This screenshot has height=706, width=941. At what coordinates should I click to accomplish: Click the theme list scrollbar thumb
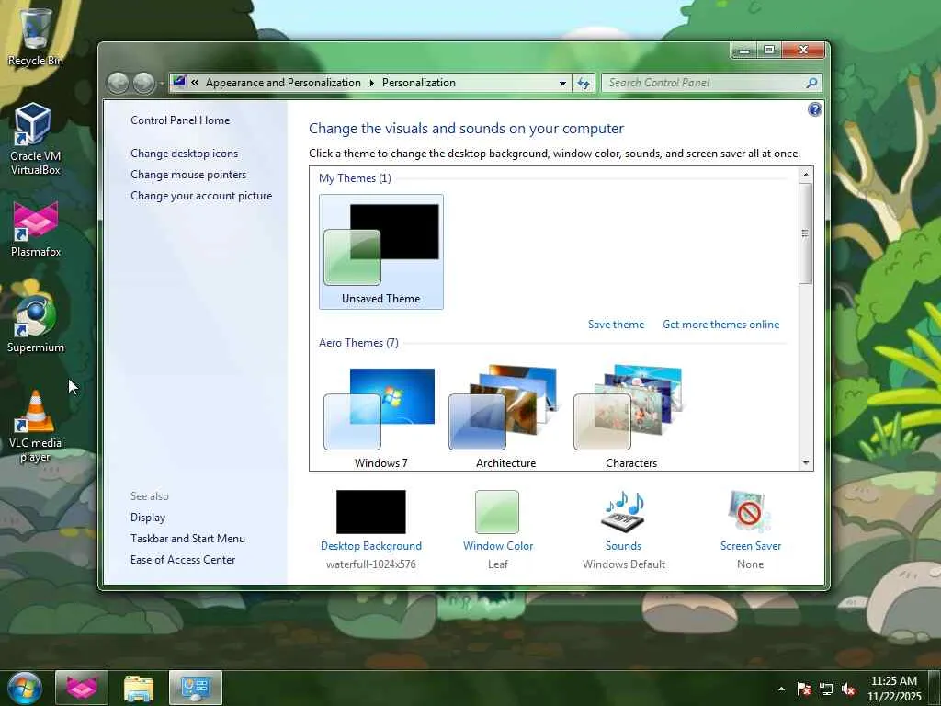pos(805,233)
